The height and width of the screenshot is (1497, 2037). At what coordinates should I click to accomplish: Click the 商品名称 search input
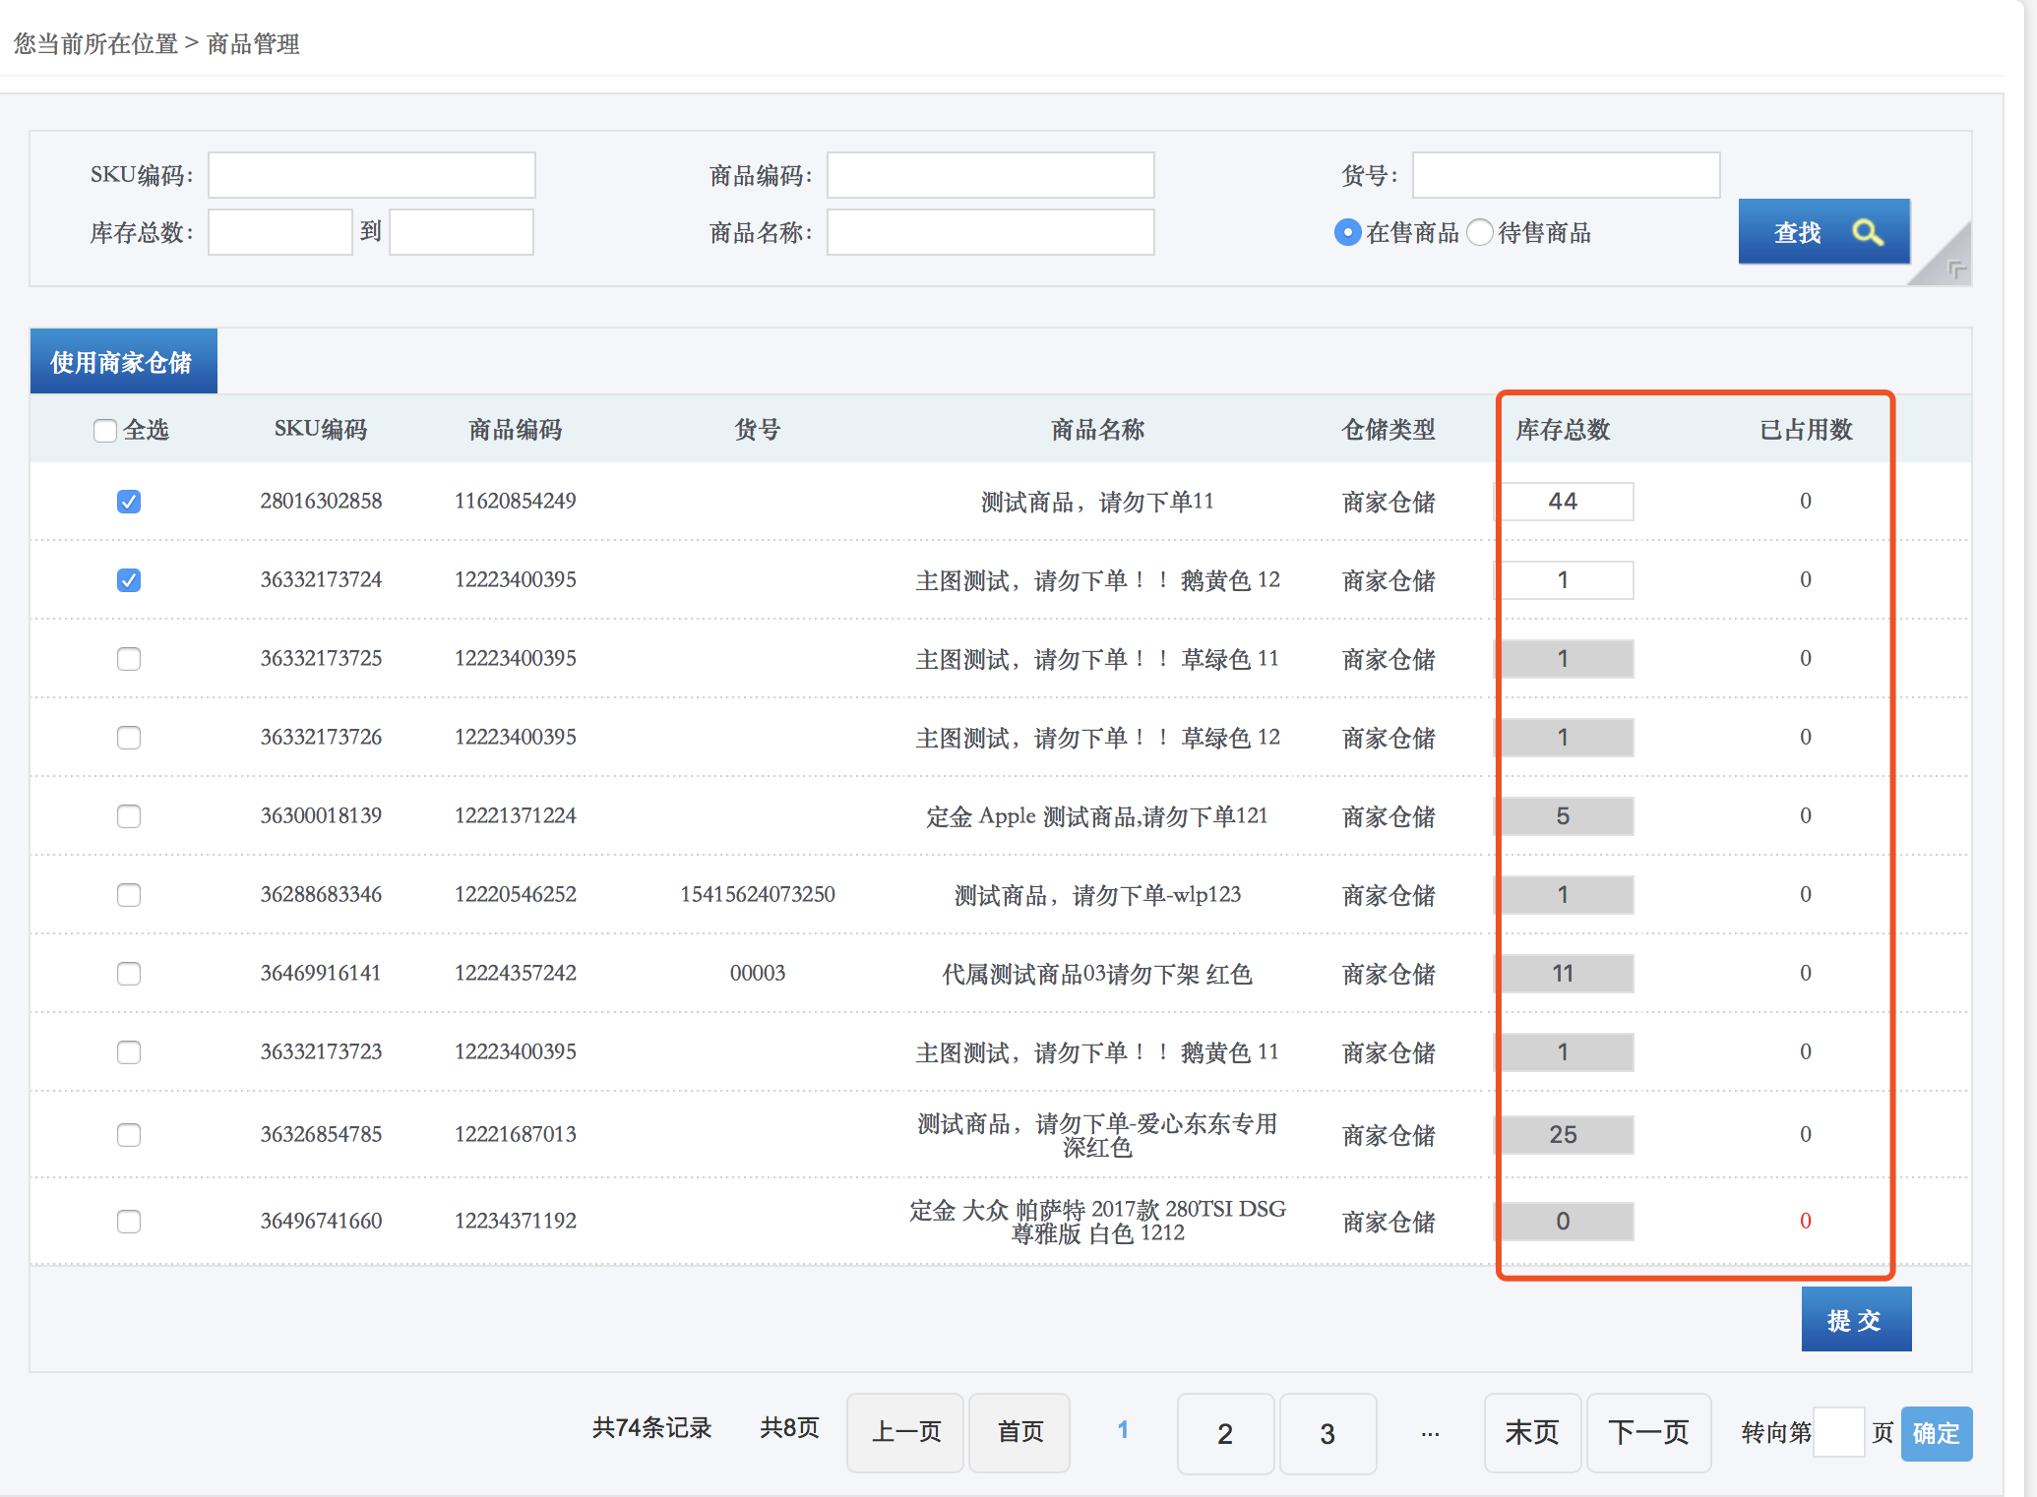pyautogui.click(x=989, y=233)
